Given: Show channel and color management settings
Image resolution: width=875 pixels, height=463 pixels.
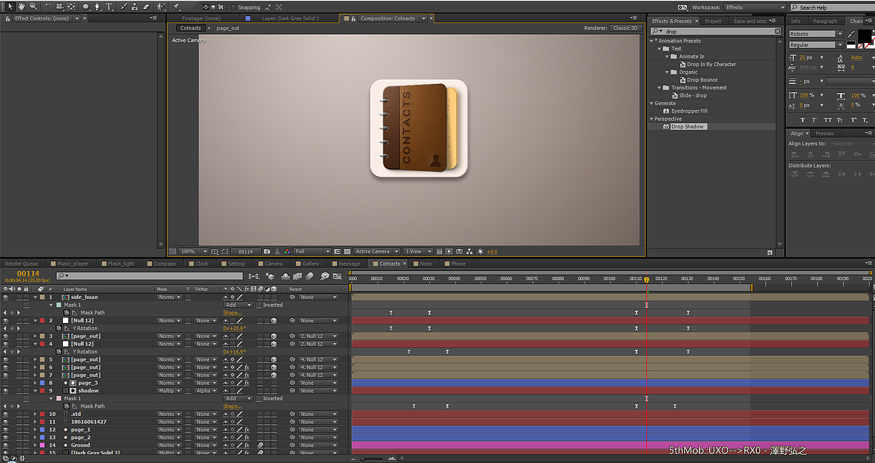Looking at the screenshot, I should pyautogui.click(x=287, y=251).
